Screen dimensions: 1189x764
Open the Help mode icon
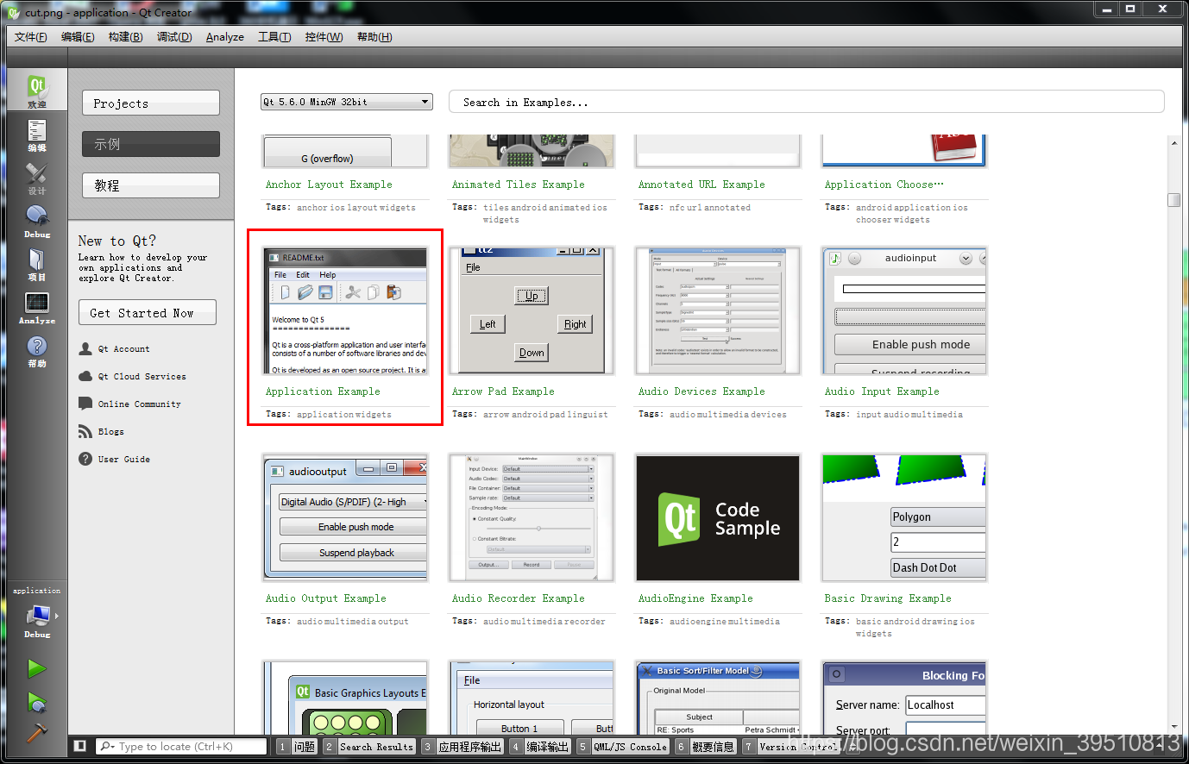pyautogui.click(x=36, y=350)
